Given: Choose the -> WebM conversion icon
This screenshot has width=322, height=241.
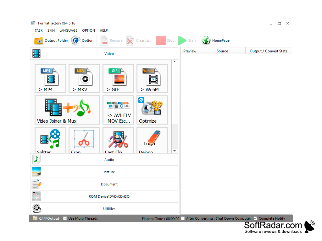Looking at the screenshot, I should pyautogui.click(x=152, y=79).
